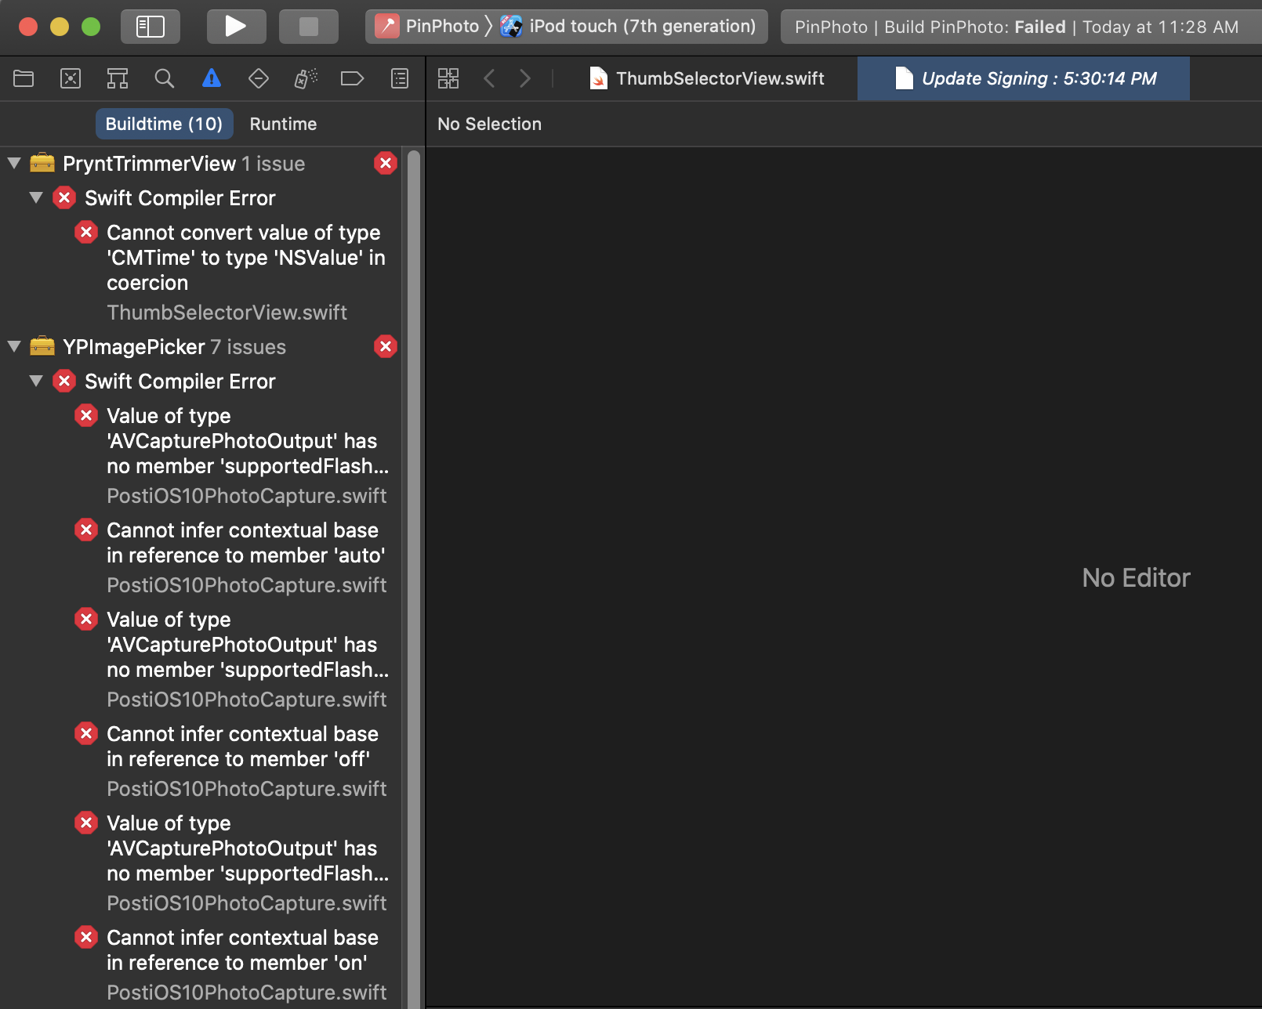Show the Report navigator
This screenshot has height=1009, width=1262.
point(400,78)
